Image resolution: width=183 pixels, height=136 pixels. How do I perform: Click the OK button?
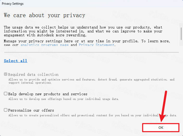161,127
